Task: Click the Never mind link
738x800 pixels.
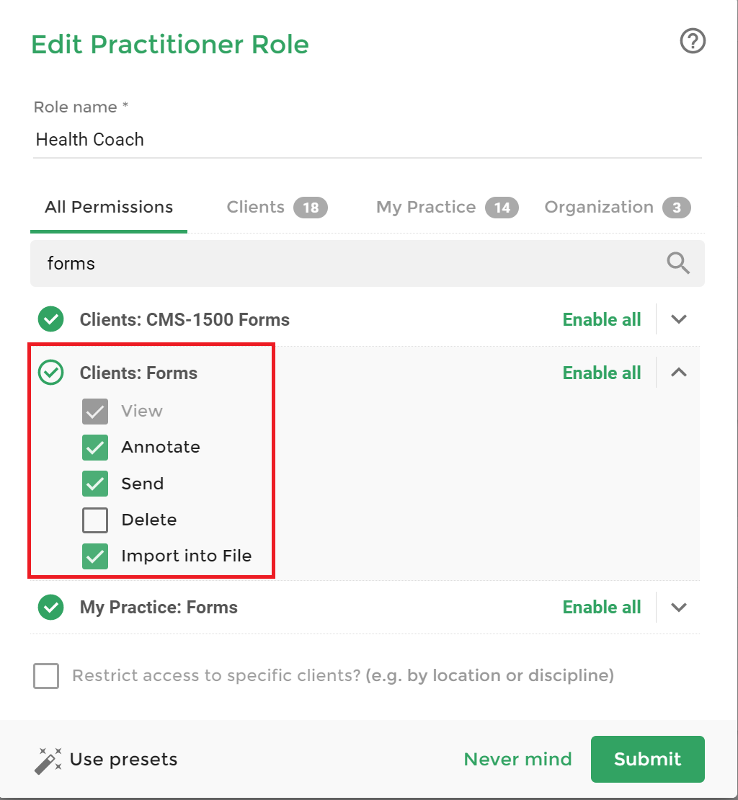Action: tap(517, 759)
